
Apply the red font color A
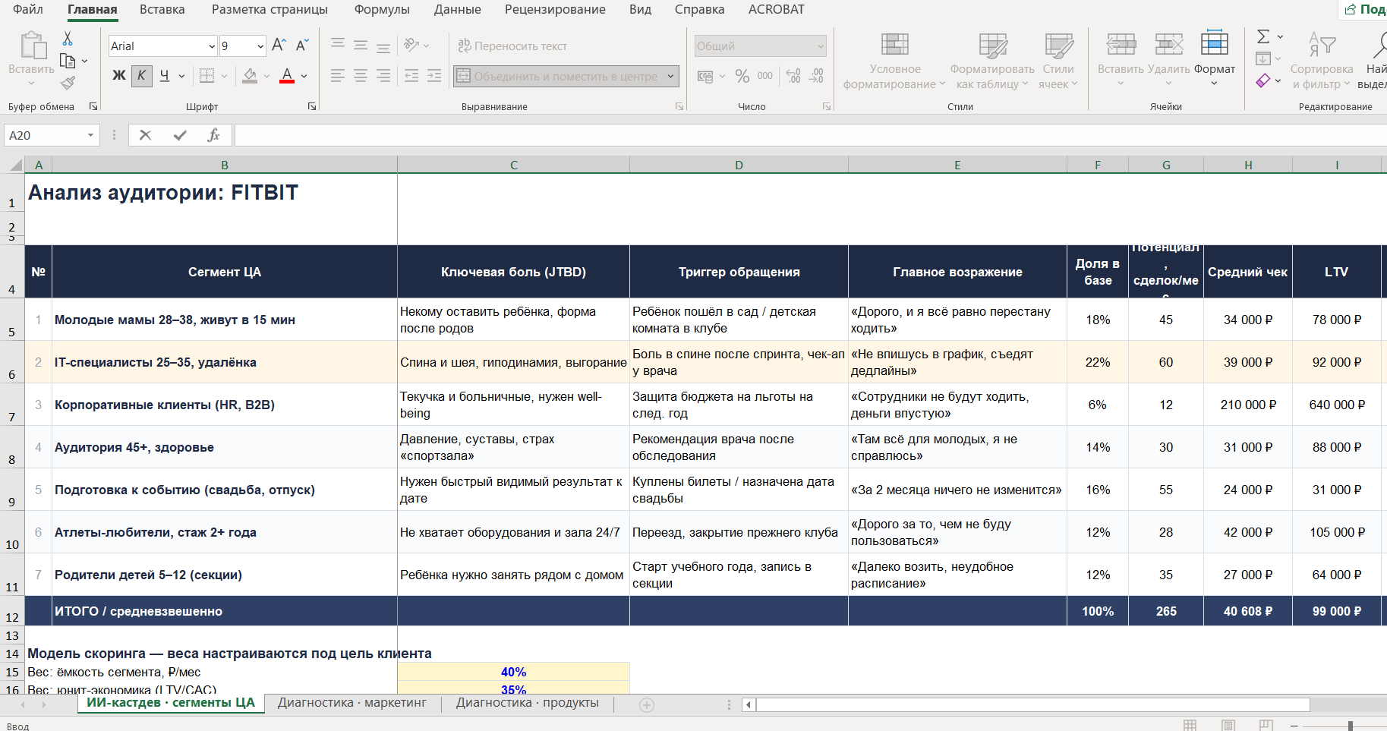click(x=287, y=76)
